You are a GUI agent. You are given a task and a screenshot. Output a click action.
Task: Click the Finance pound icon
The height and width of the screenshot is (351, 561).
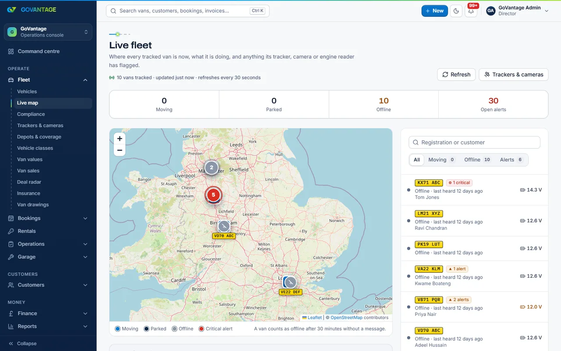point(11,314)
